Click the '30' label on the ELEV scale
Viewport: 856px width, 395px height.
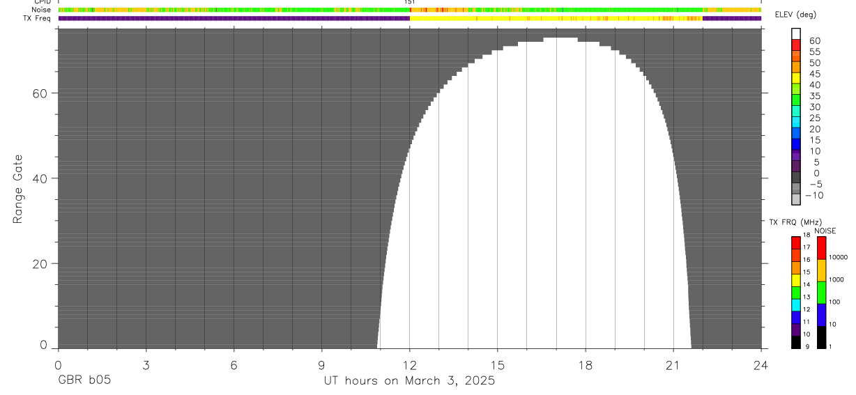(814, 107)
